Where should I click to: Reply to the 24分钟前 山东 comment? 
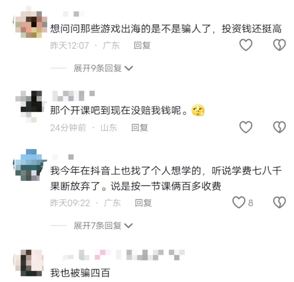coord(140,128)
